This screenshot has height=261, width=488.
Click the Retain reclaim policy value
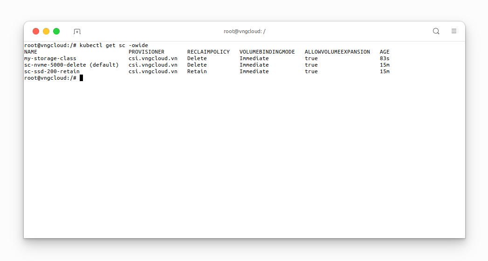point(197,71)
